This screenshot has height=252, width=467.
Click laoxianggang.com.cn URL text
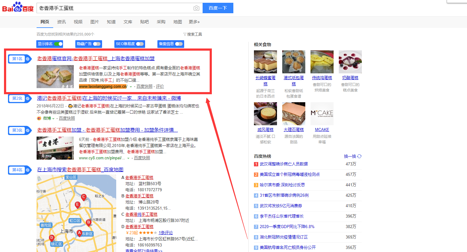click(103, 87)
